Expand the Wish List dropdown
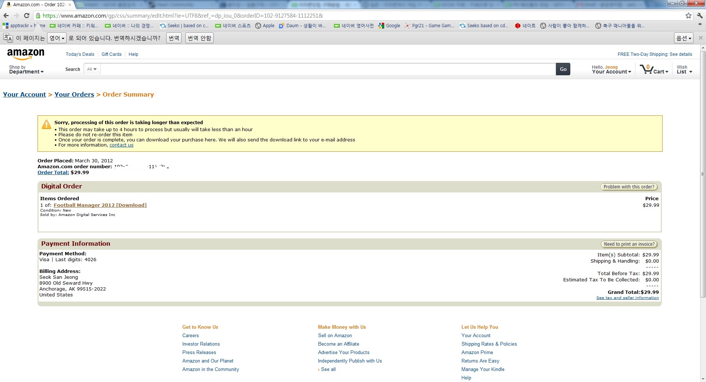This screenshot has width=706, height=382. point(684,69)
